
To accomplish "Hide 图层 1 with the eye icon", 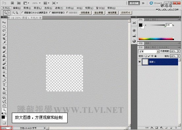I will [x=139, y=62].
